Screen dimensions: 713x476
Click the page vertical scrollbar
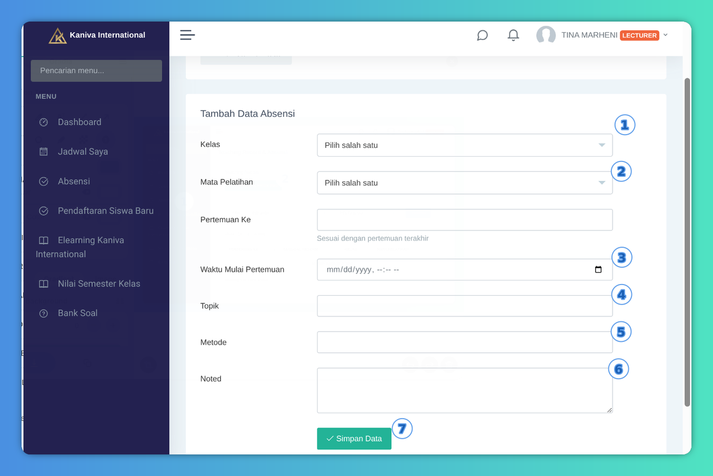[687, 242]
